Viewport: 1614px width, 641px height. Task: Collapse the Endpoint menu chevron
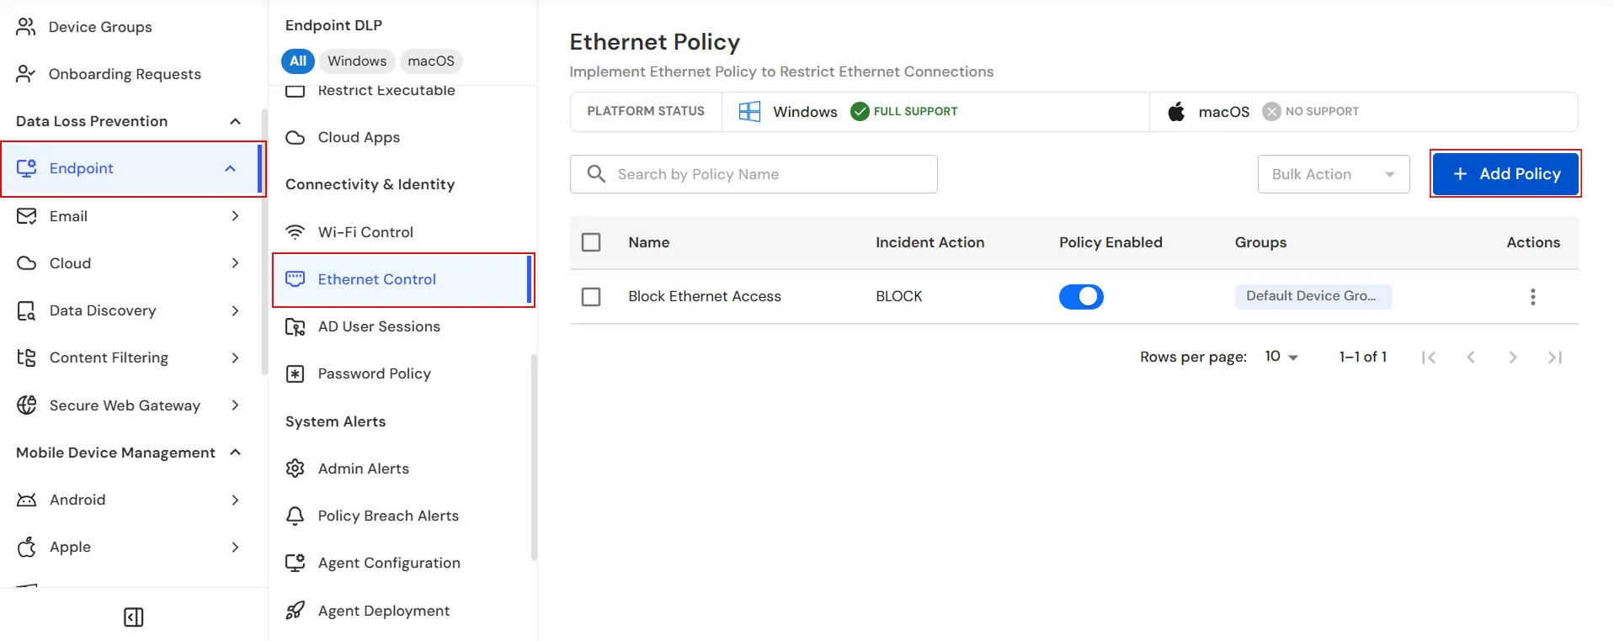tap(230, 168)
